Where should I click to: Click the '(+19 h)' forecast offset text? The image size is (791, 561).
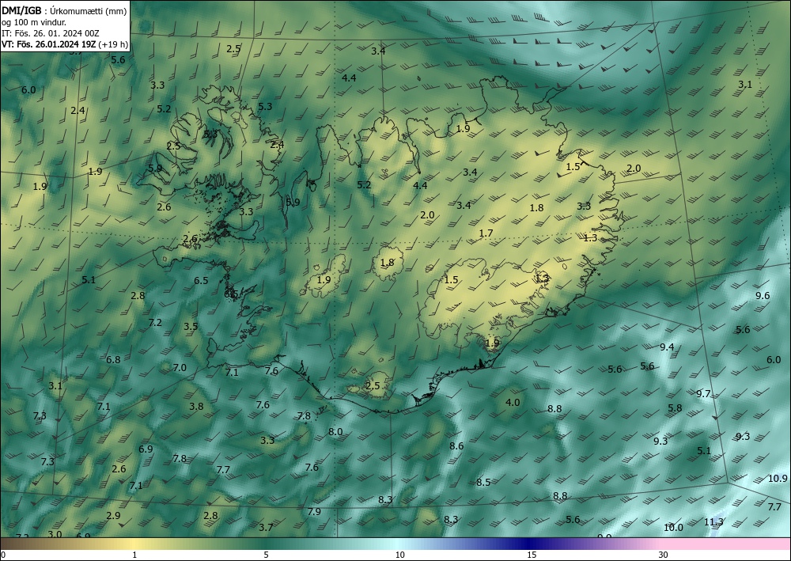click(113, 44)
